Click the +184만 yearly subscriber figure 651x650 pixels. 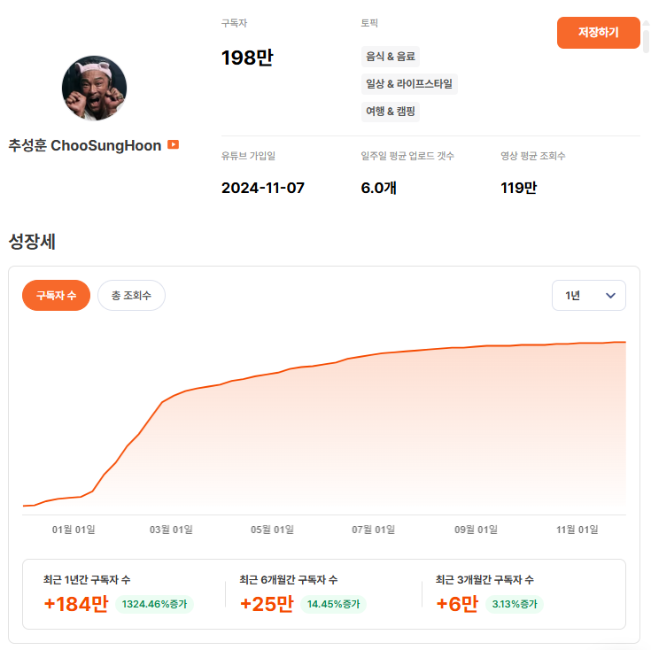(75, 605)
